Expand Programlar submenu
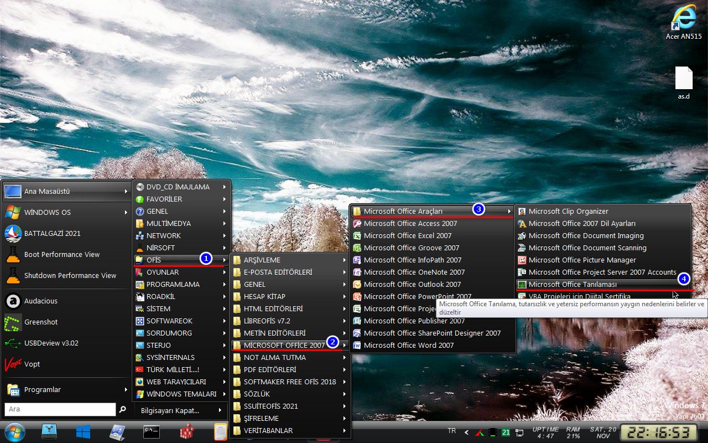 [x=66, y=389]
